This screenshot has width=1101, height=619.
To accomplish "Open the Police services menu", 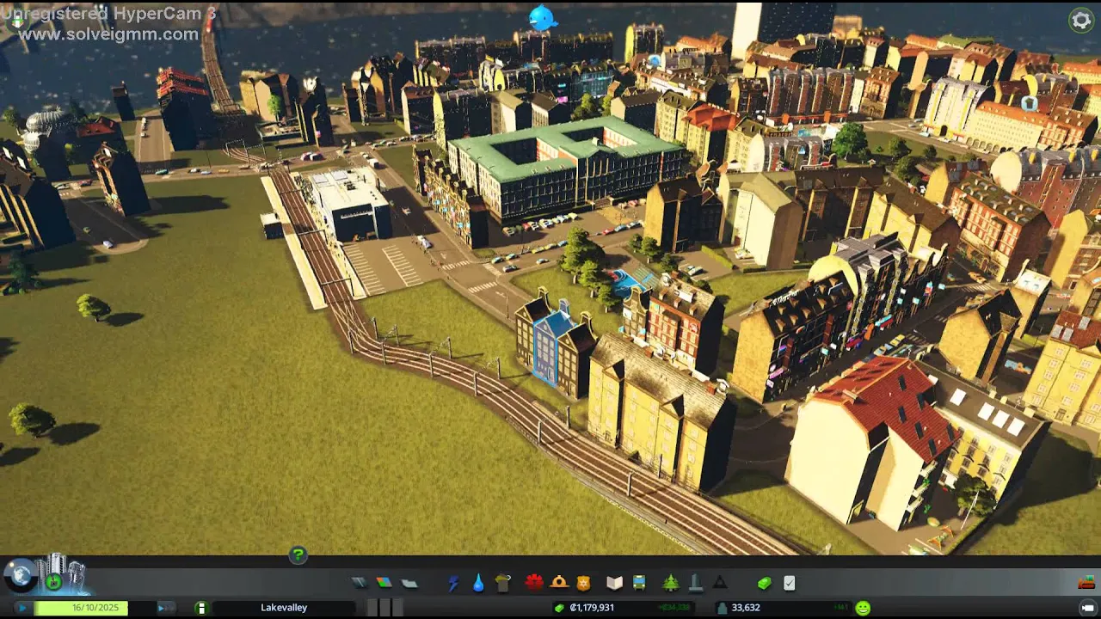I will (583, 583).
